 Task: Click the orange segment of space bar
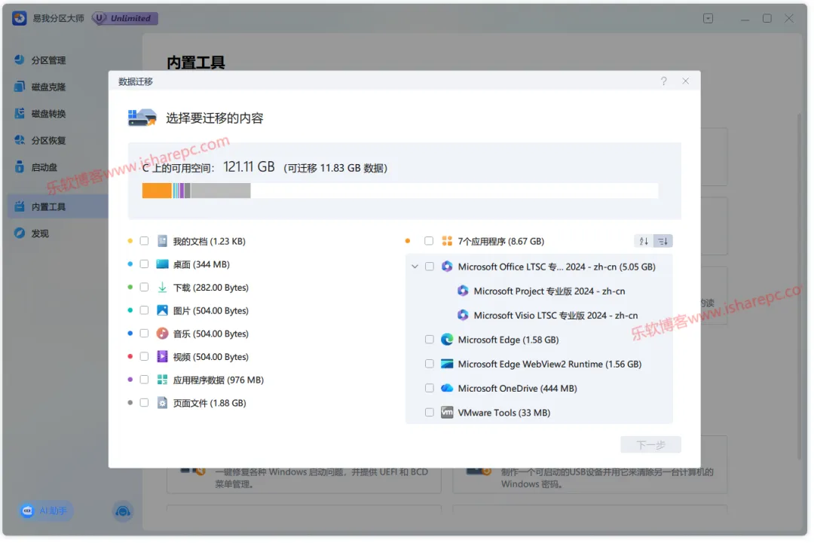tap(157, 191)
